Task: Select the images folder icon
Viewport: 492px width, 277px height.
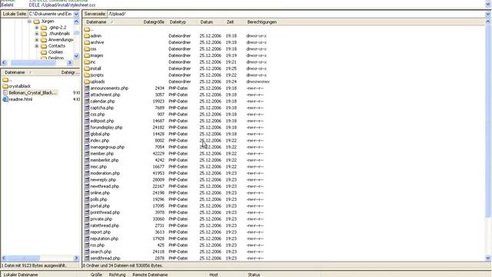Action: pyautogui.click(x=87, y=55)
